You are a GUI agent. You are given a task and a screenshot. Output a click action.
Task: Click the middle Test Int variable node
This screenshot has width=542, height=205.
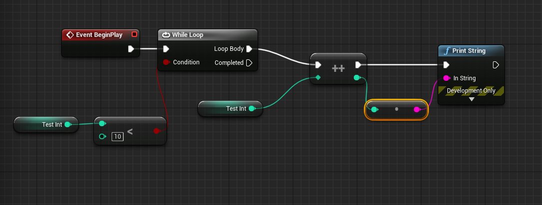pyautogui.click(x=230, y=109)
